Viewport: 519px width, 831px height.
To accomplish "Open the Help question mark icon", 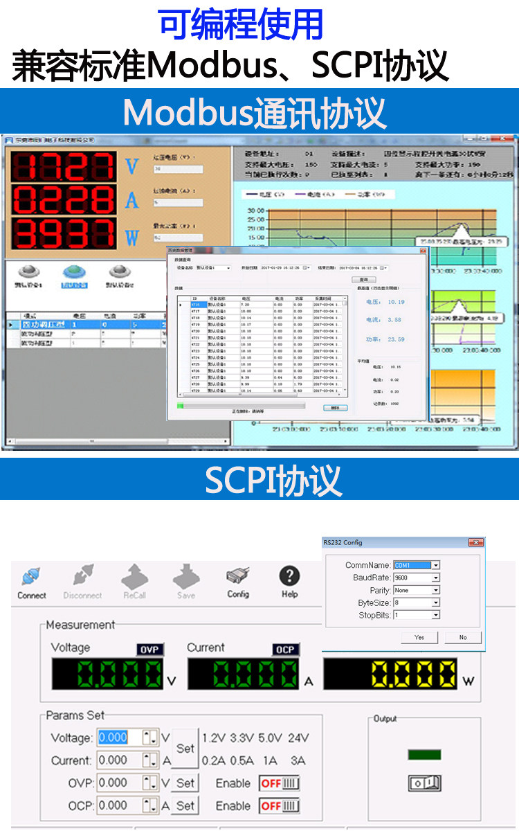I will [x=289, y=575].
